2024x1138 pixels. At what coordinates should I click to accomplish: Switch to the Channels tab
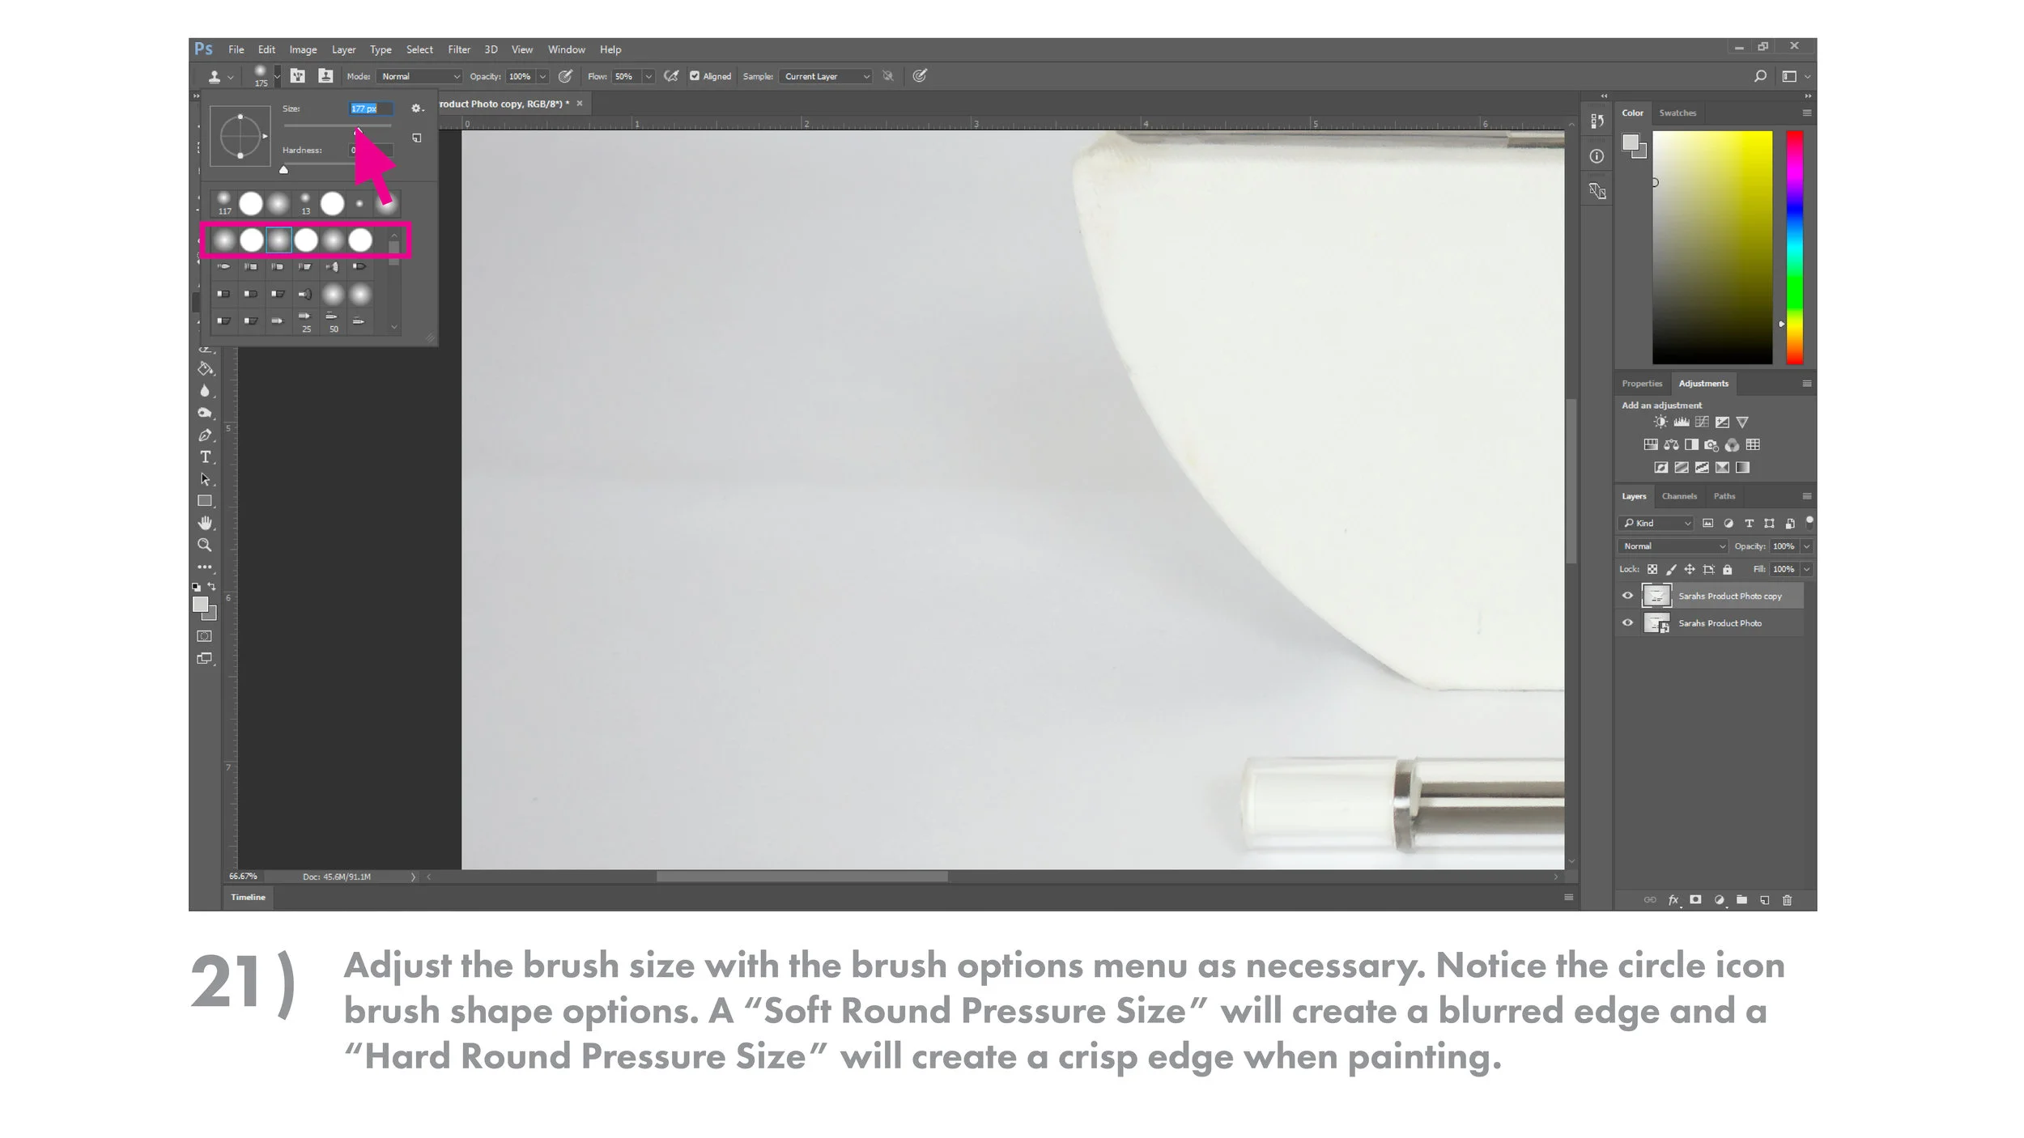tap(1679, 496)
